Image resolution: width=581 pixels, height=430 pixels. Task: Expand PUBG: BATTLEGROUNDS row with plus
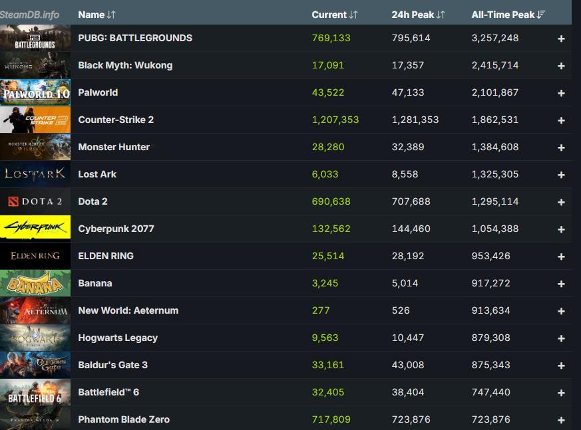pyautogui.click(x=561, y=39)
